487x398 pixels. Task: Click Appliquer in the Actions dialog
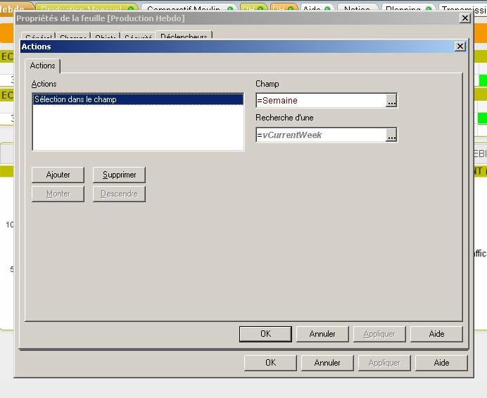tap(379, 334)
